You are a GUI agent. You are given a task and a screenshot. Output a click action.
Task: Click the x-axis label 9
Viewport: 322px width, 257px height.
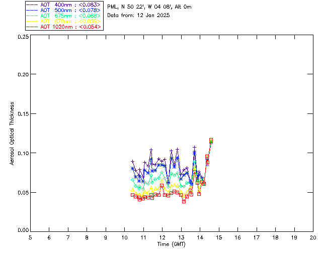pyautogui.click(x=106, y=237)
